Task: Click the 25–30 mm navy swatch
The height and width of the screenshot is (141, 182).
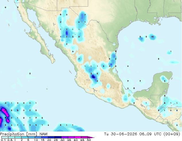Action: 58,137
